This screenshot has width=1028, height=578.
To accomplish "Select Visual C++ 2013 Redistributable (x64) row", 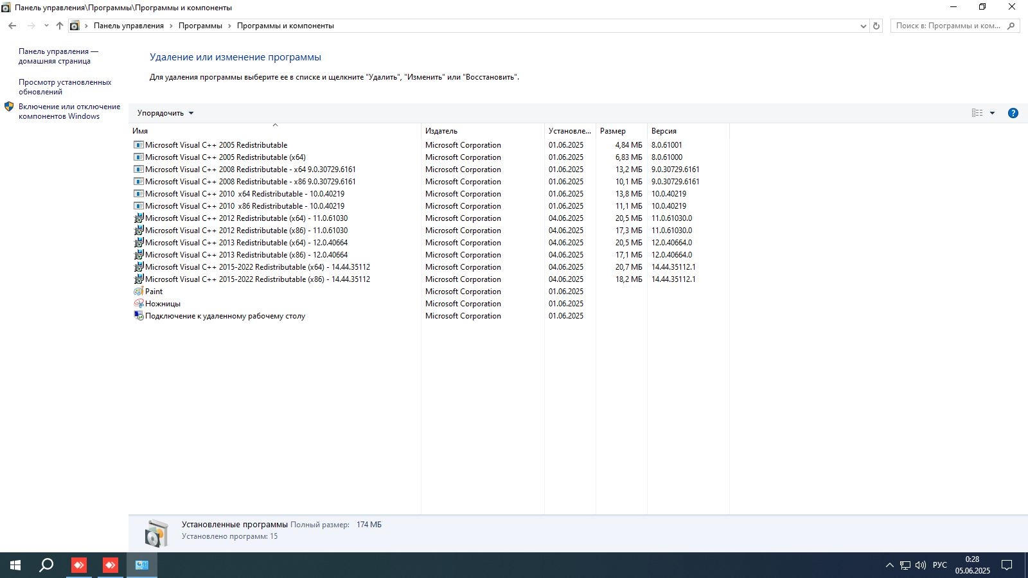I will click(429, 243).
